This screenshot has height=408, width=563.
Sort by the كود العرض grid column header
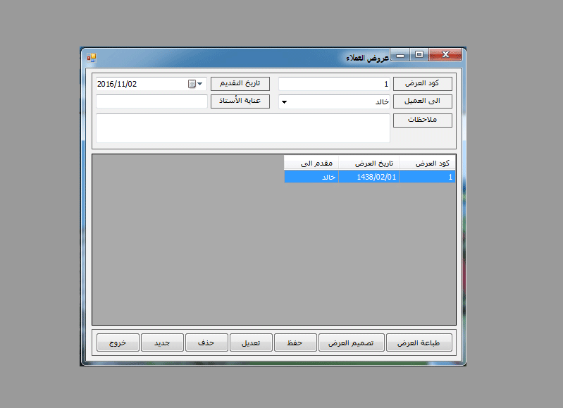427,163
